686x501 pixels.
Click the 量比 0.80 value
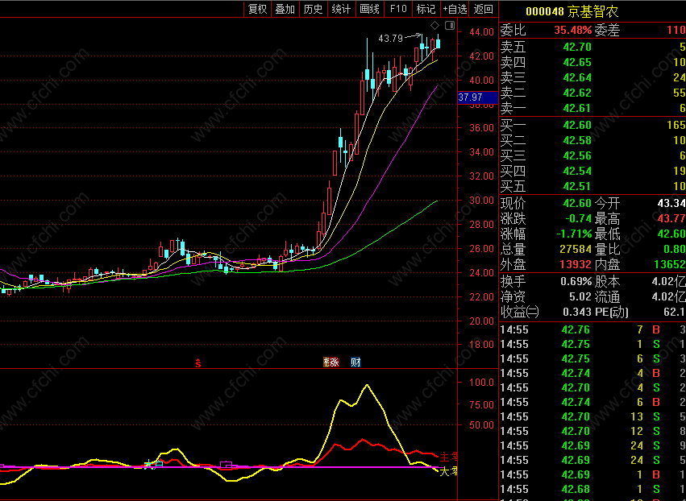(674, 249)
